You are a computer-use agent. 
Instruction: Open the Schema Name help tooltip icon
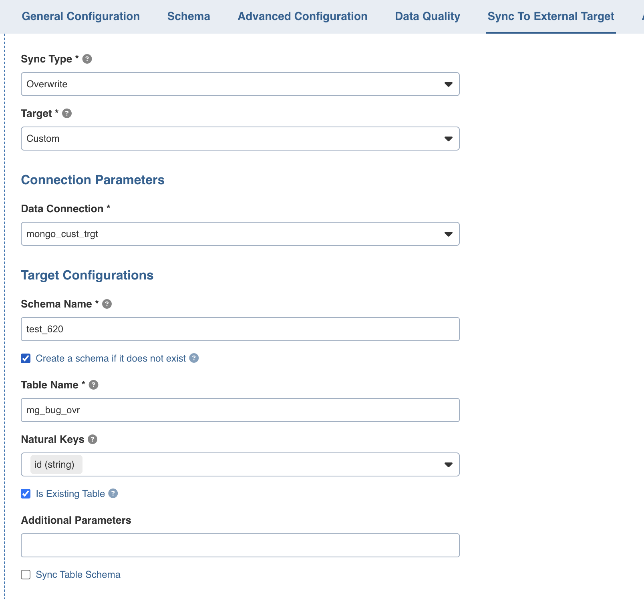point(107,304)
